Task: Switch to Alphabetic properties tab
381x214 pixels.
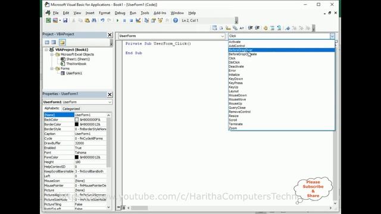Action: point(52,108)
